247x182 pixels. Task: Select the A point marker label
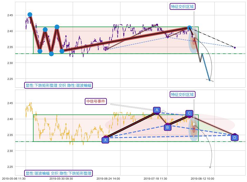(157, 110)
